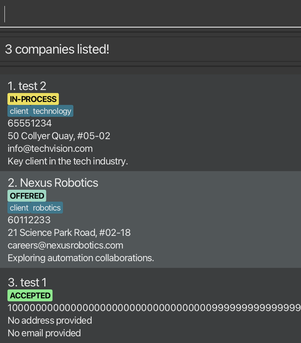
Task: Click address '21 Science Park Road, #02-18'
Action: point(69,233)
